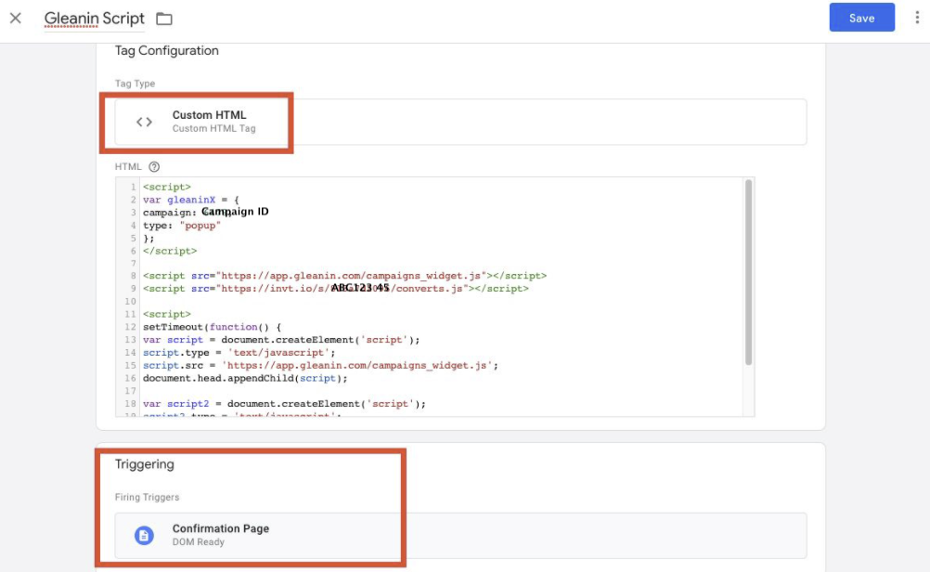Rename the tag title Gleanin Script
930x572 pixels.
click(95, 19)
